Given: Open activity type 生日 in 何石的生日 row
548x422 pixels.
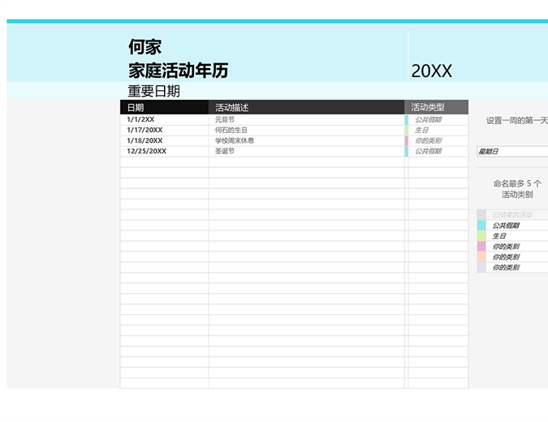Looking at the screenshot, I should coord(438,130).
